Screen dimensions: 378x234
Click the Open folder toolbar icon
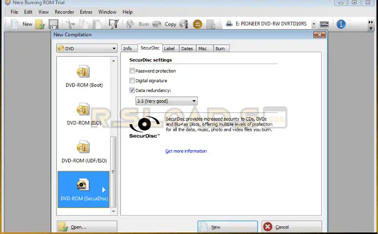40,24
